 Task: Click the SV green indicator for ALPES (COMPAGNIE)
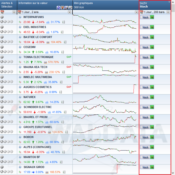pos(152,147)
